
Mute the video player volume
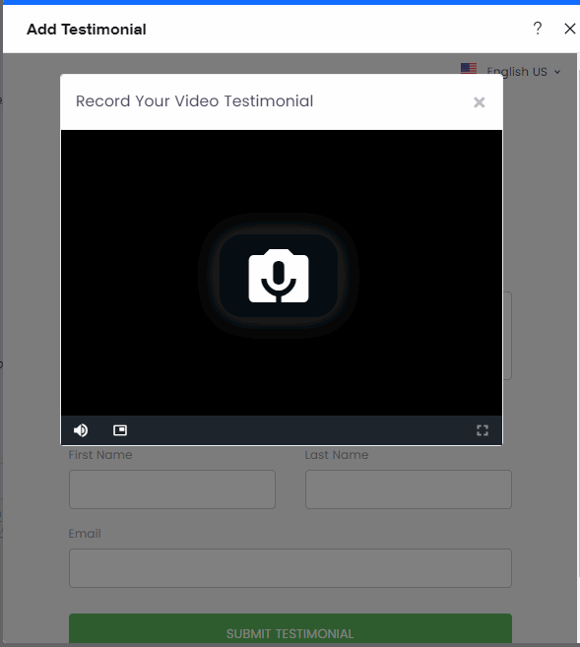pyautogui.click(x=81, y=430)
